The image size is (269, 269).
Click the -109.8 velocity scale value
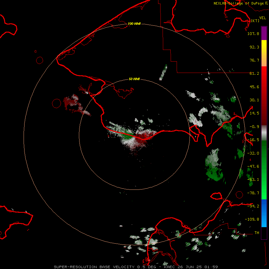pyautogui.click(x=252, y=219)
